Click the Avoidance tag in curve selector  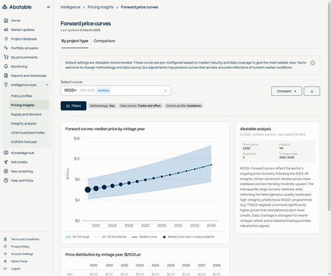pyautogui.click(x=103, y=91)
